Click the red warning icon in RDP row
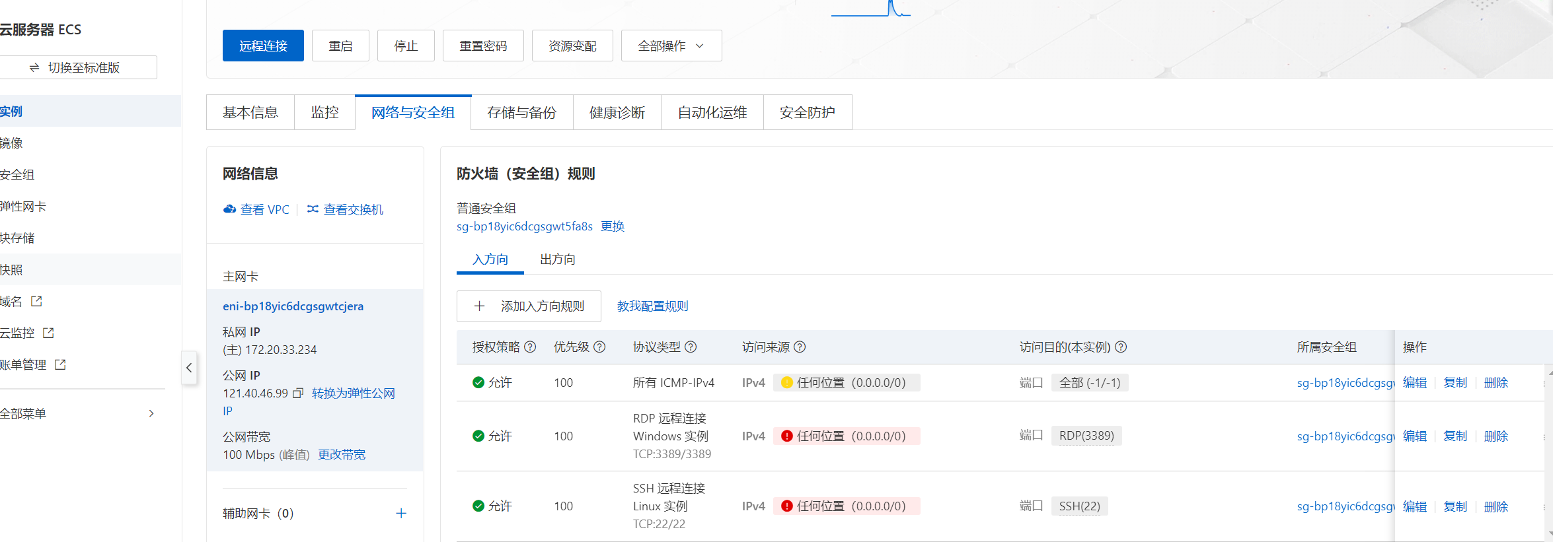Viewport: 1553px width, 542px height. point(787,436)
